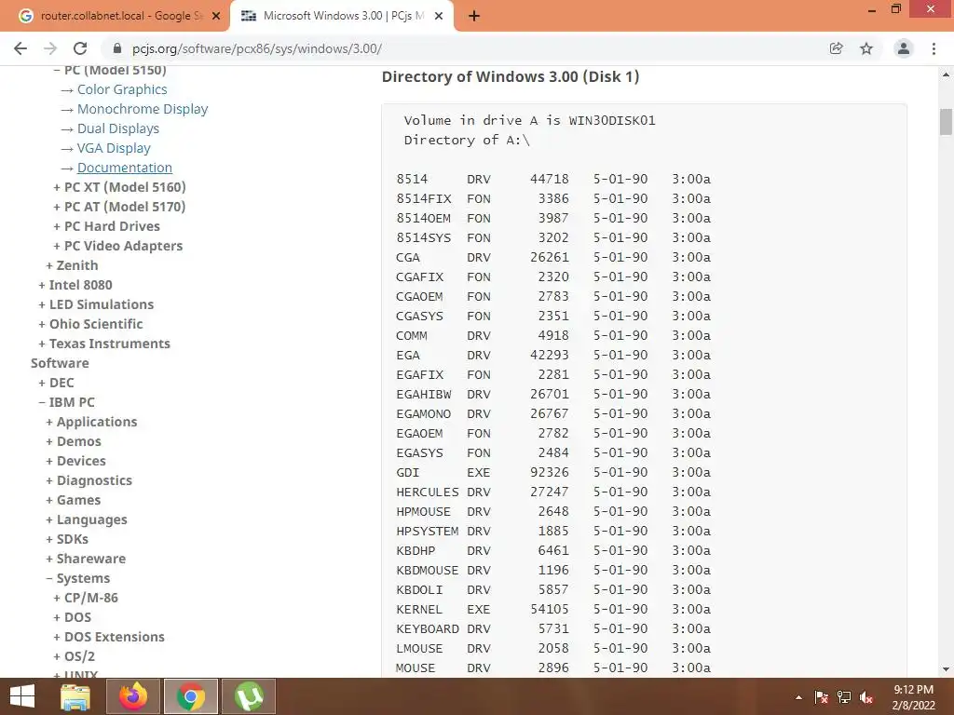Open the Dual Displays link
This screenshot has height=715, width=954.
pos(118,128)
